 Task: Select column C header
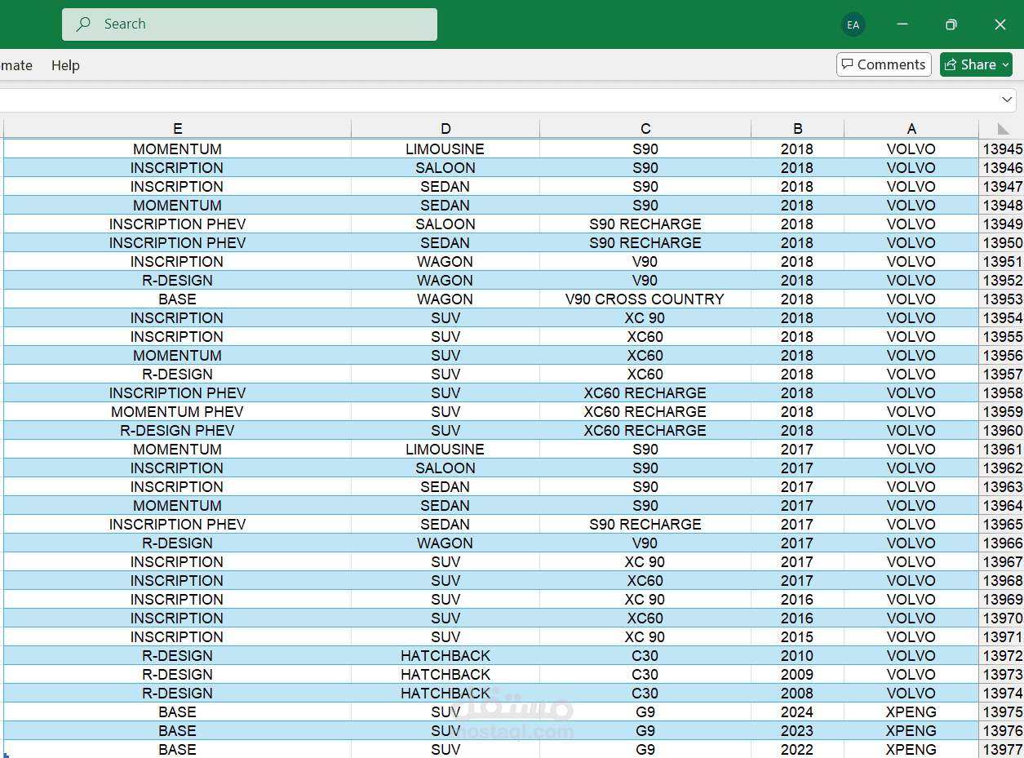pos(645,128)
